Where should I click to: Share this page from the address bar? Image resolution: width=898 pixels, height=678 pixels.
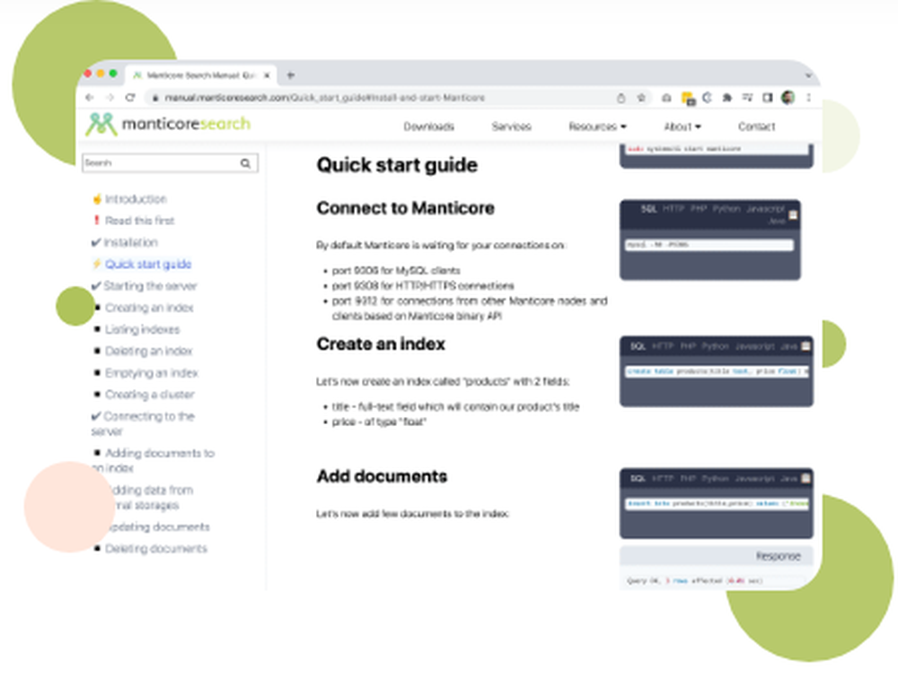coord(621,99)
